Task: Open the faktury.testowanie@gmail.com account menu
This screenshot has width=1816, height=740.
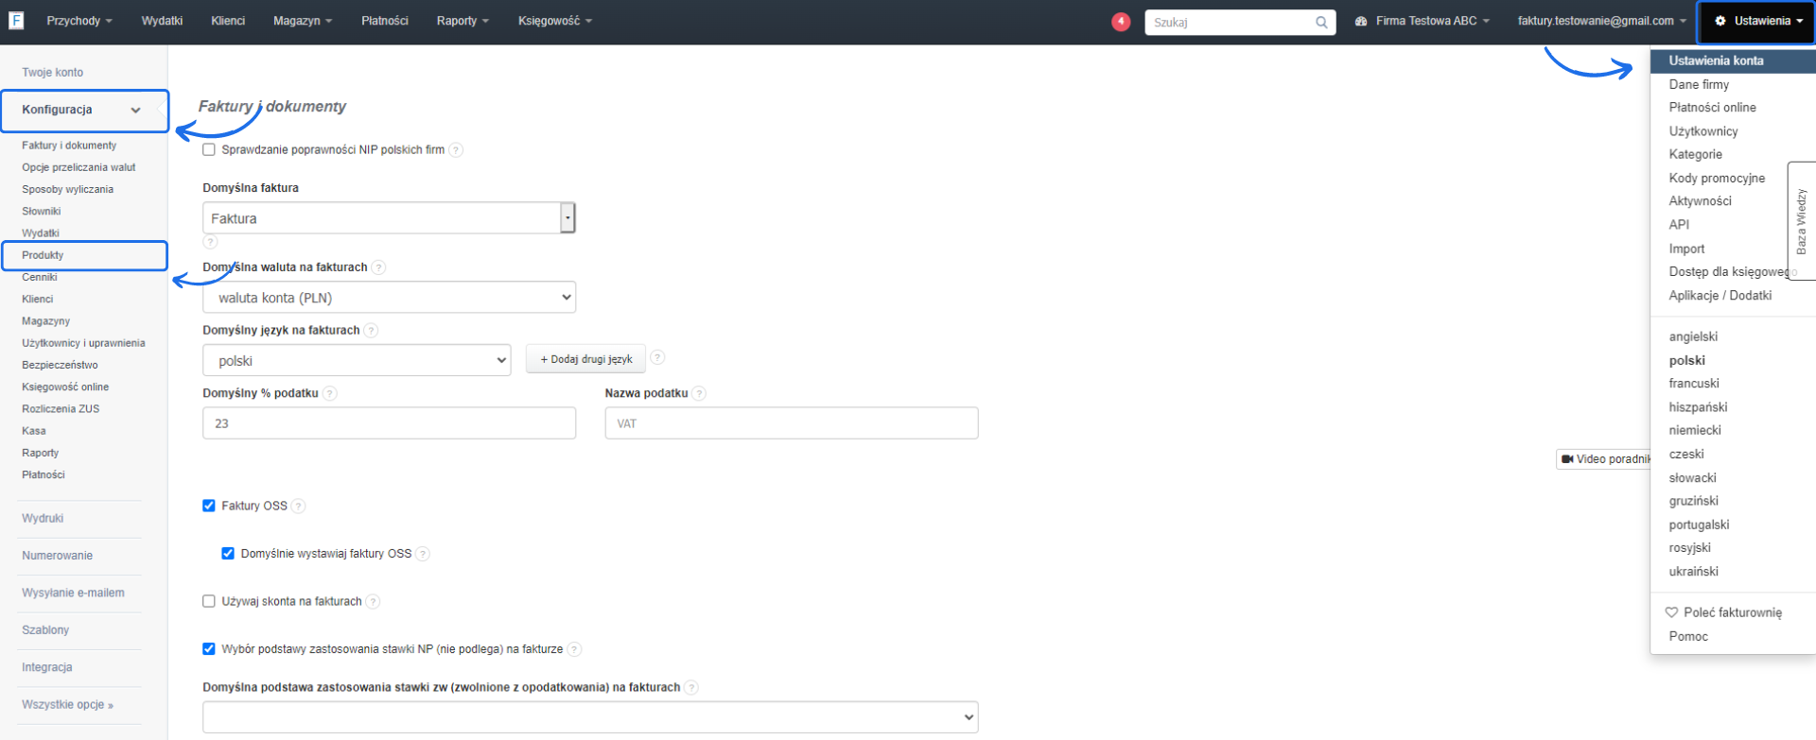Action: (1601, 21)
